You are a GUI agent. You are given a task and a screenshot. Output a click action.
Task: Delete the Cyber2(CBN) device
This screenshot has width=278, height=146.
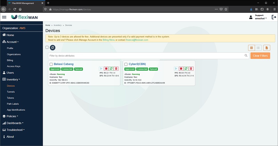pyautogui.click(x=191, y=69)
